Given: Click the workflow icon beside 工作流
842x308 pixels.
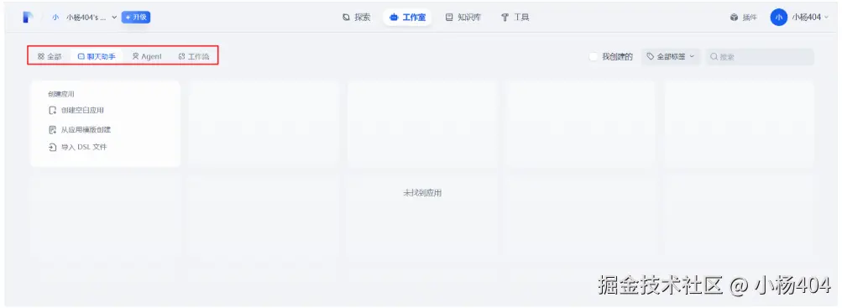Looking at the screenshot, I should click(181, 56).
